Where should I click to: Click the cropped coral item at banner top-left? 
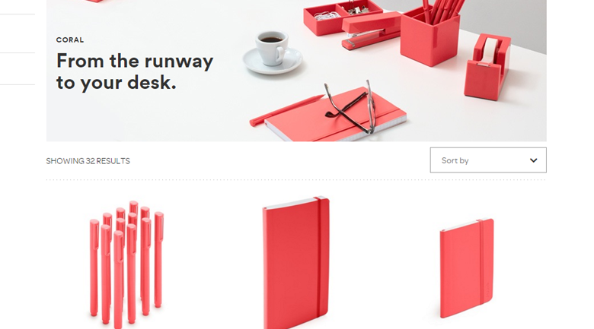point(94,1)
